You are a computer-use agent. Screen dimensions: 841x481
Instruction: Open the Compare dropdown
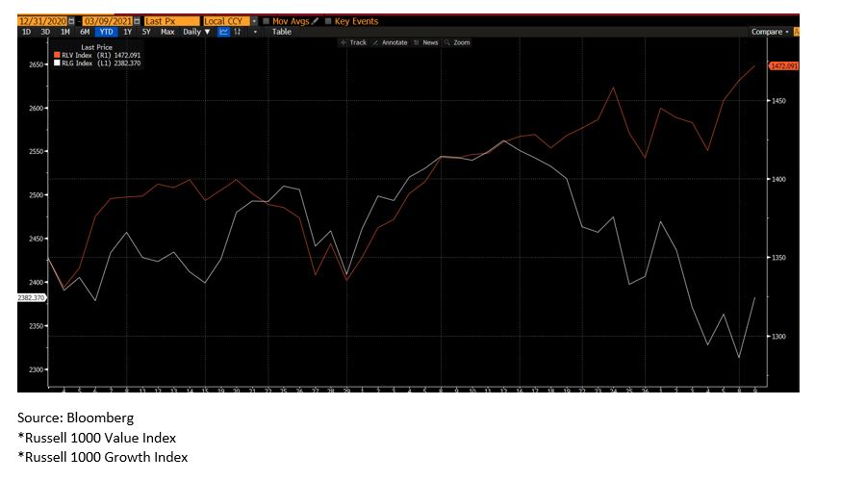point(770,32)
